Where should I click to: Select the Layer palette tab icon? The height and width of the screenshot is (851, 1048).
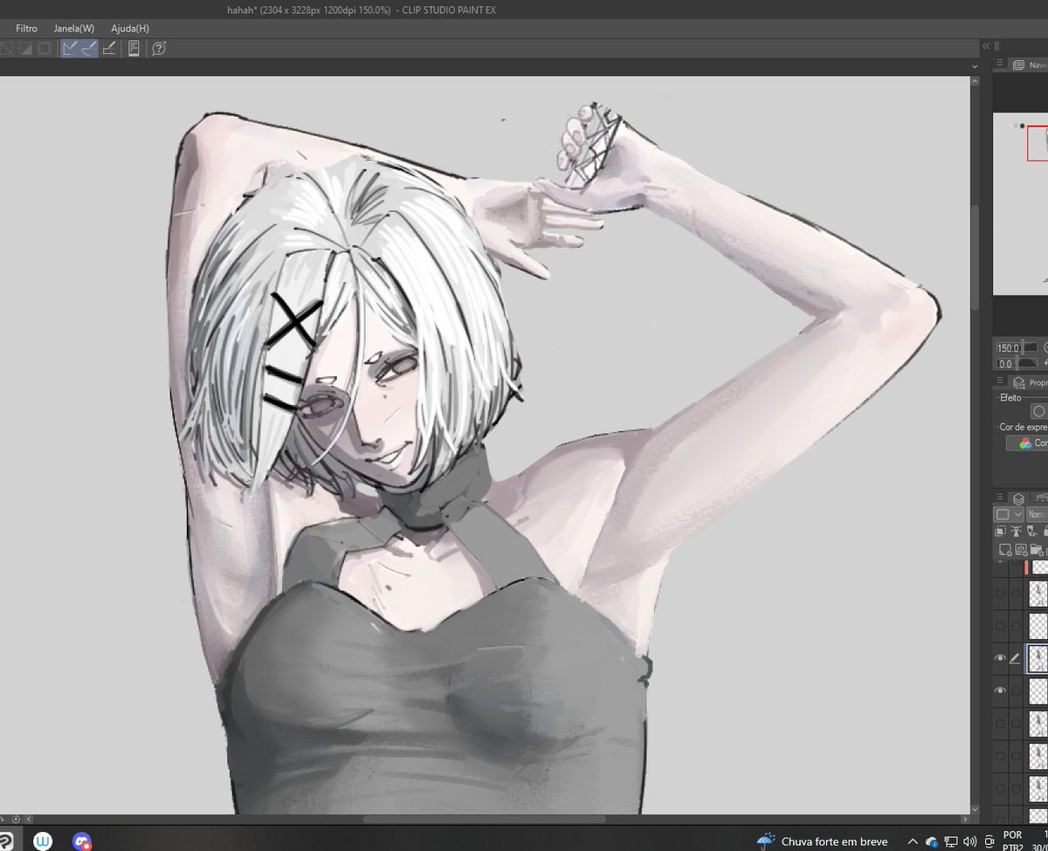1018,498
